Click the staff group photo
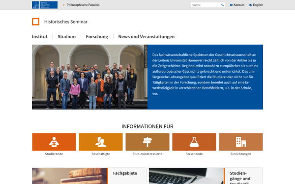The image size is (295, 184). pyautogui.click(x=89, y=77)
